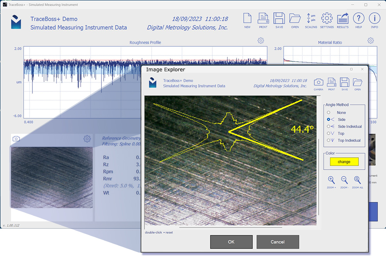Click the date 18/09/2023 in main header
Viewport: 386px width, 257px height.
tap(187, 19)
